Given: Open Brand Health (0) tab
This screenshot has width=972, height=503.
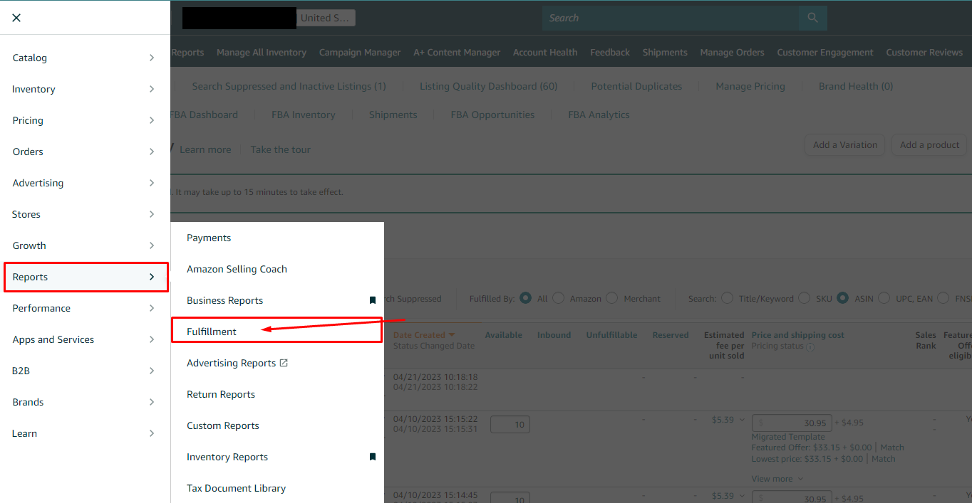Looking at the screenshot, I should point(856,86).
